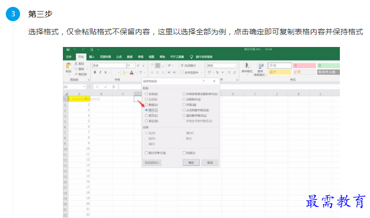Open the Merge and Center dropdown arrow
This screenshot has width=370, height=218.
pos(201,73)
